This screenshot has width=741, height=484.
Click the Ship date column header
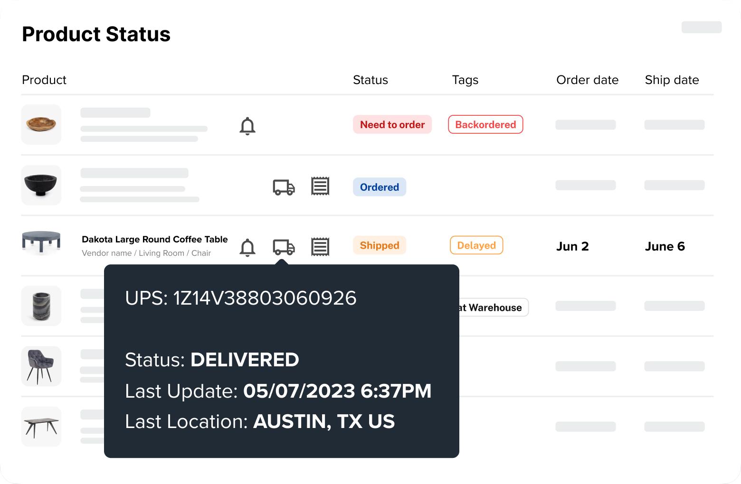[x=672, y=80]
